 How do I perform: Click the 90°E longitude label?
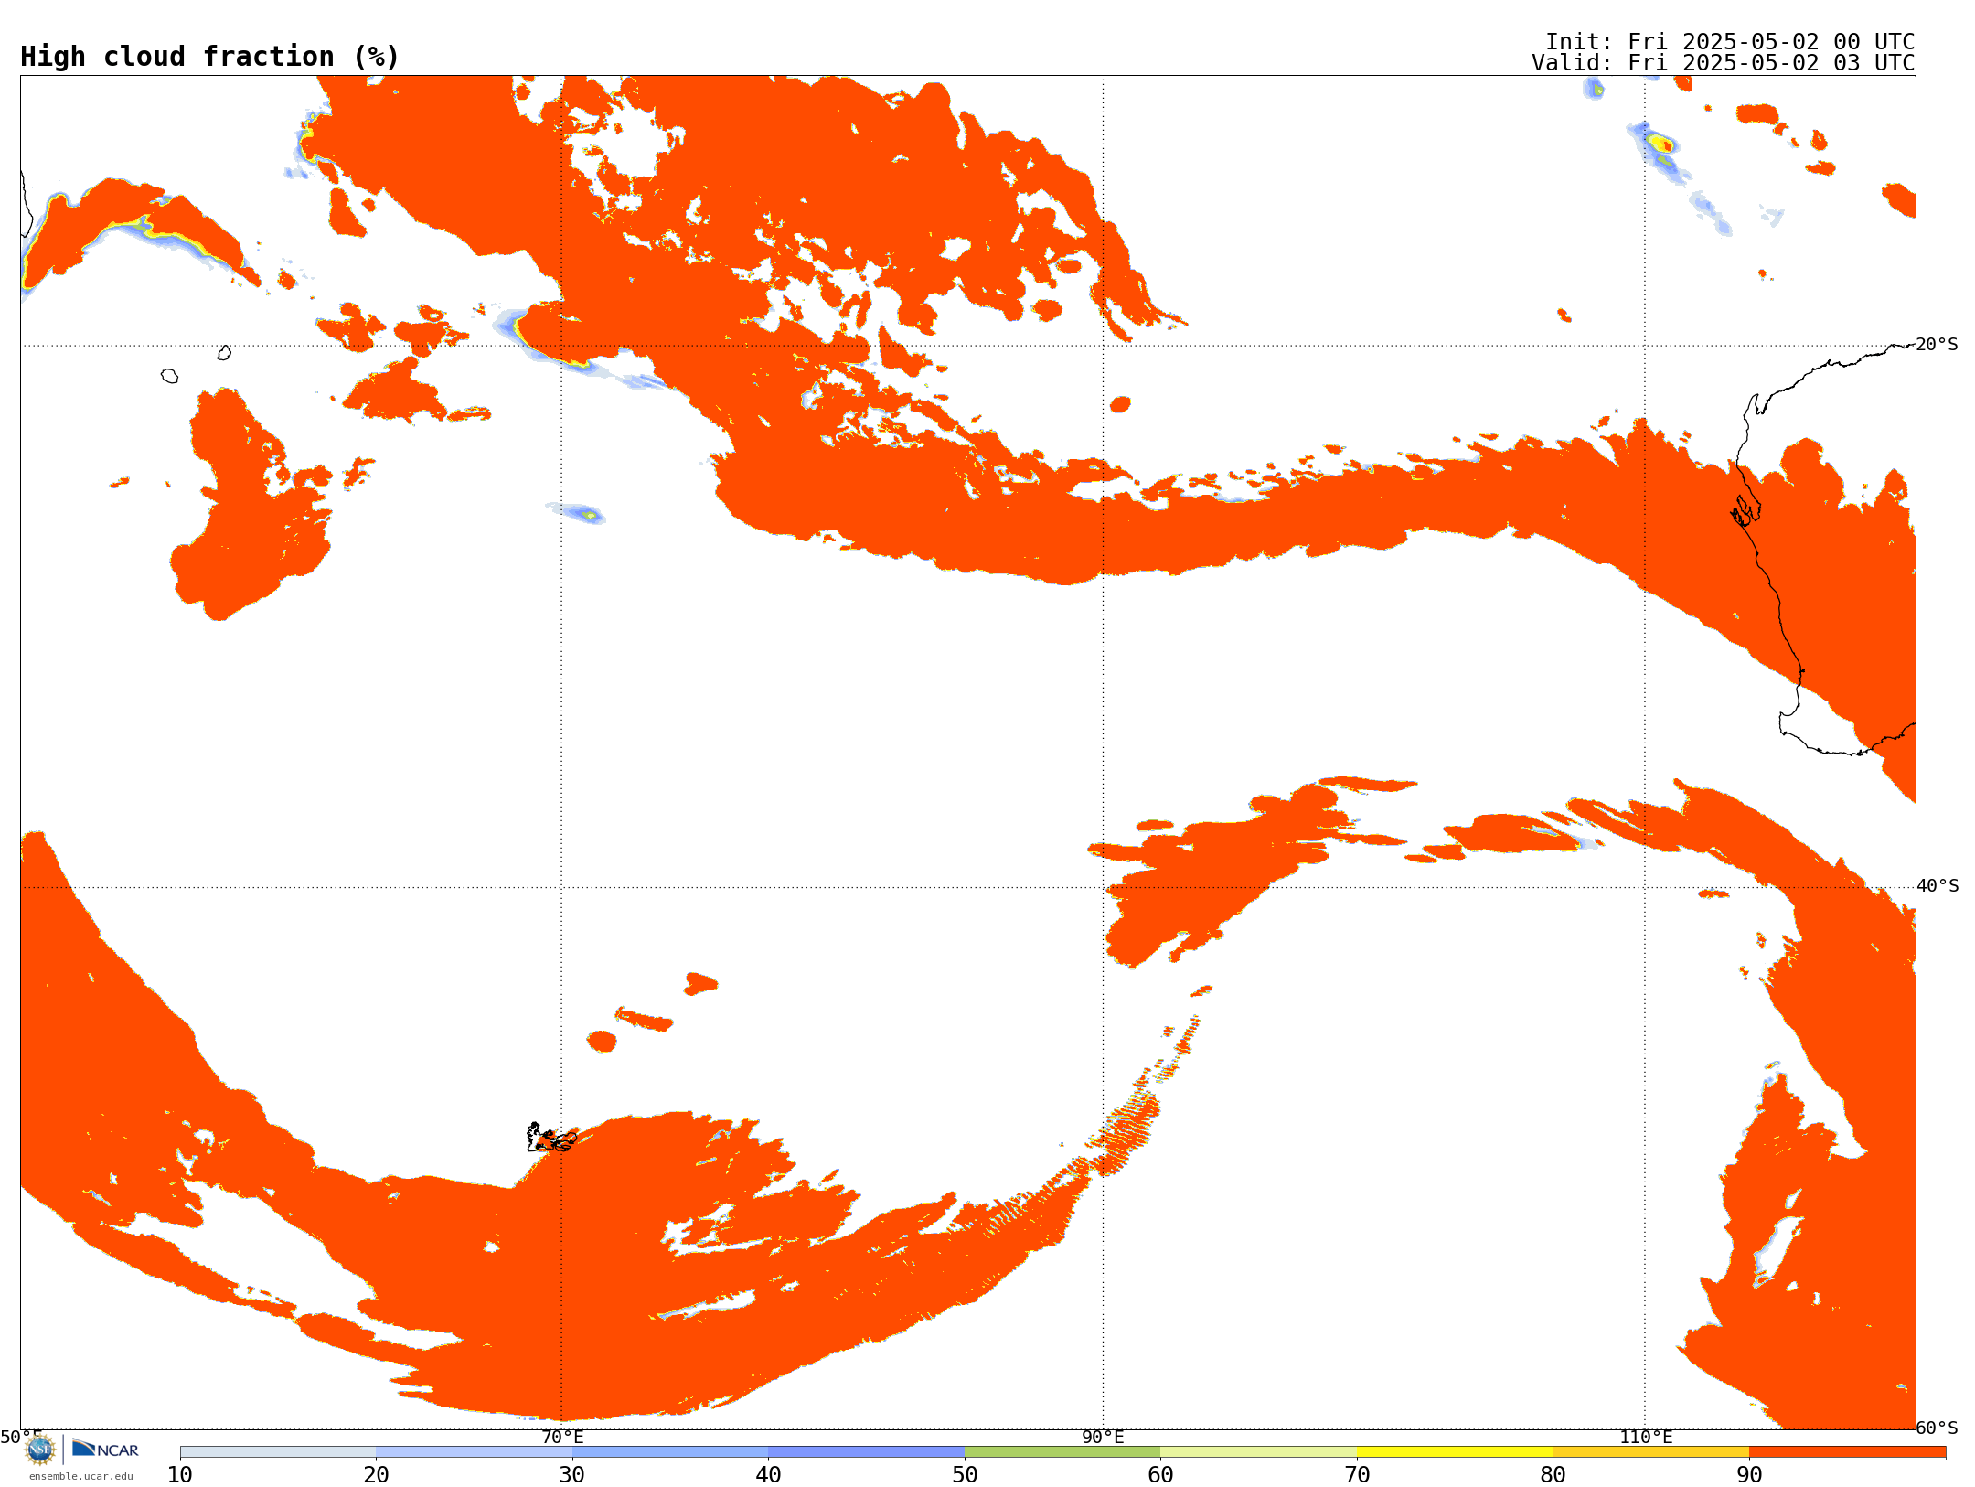tap(1104, 1438)
